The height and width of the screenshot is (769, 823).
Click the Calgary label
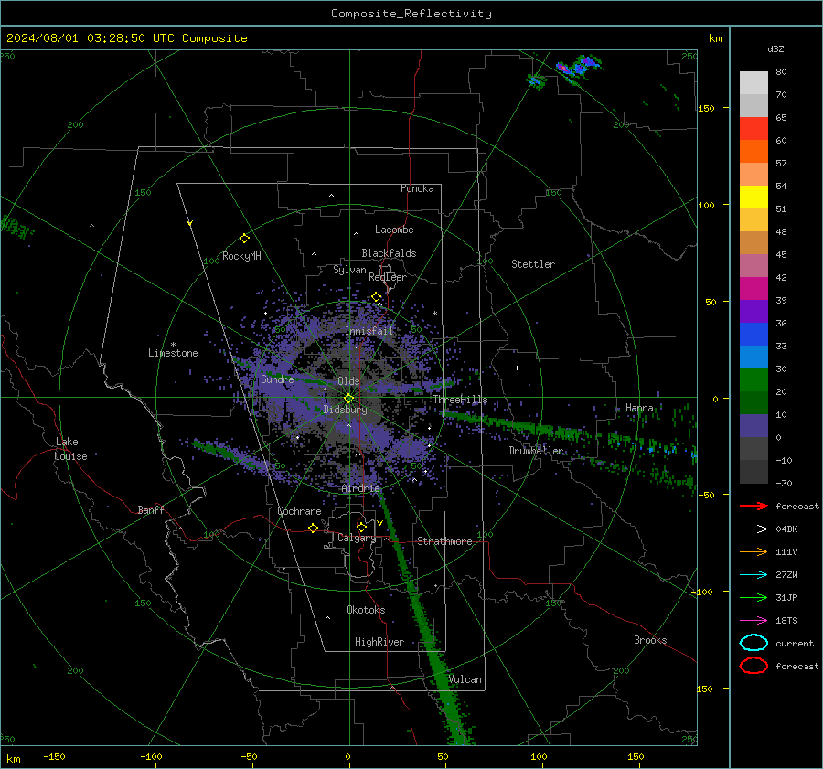click(x=357, y=538)
